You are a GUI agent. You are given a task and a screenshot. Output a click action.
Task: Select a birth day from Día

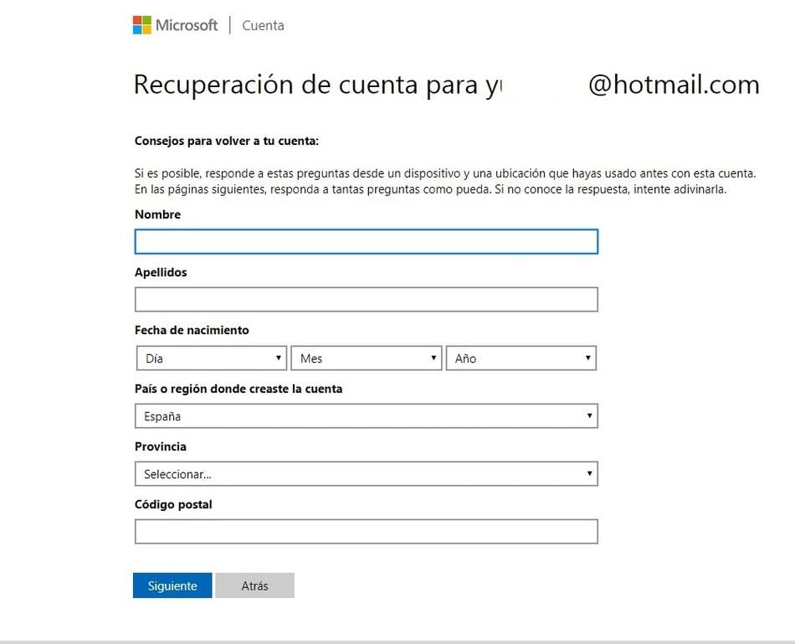(x=209, y=358)
